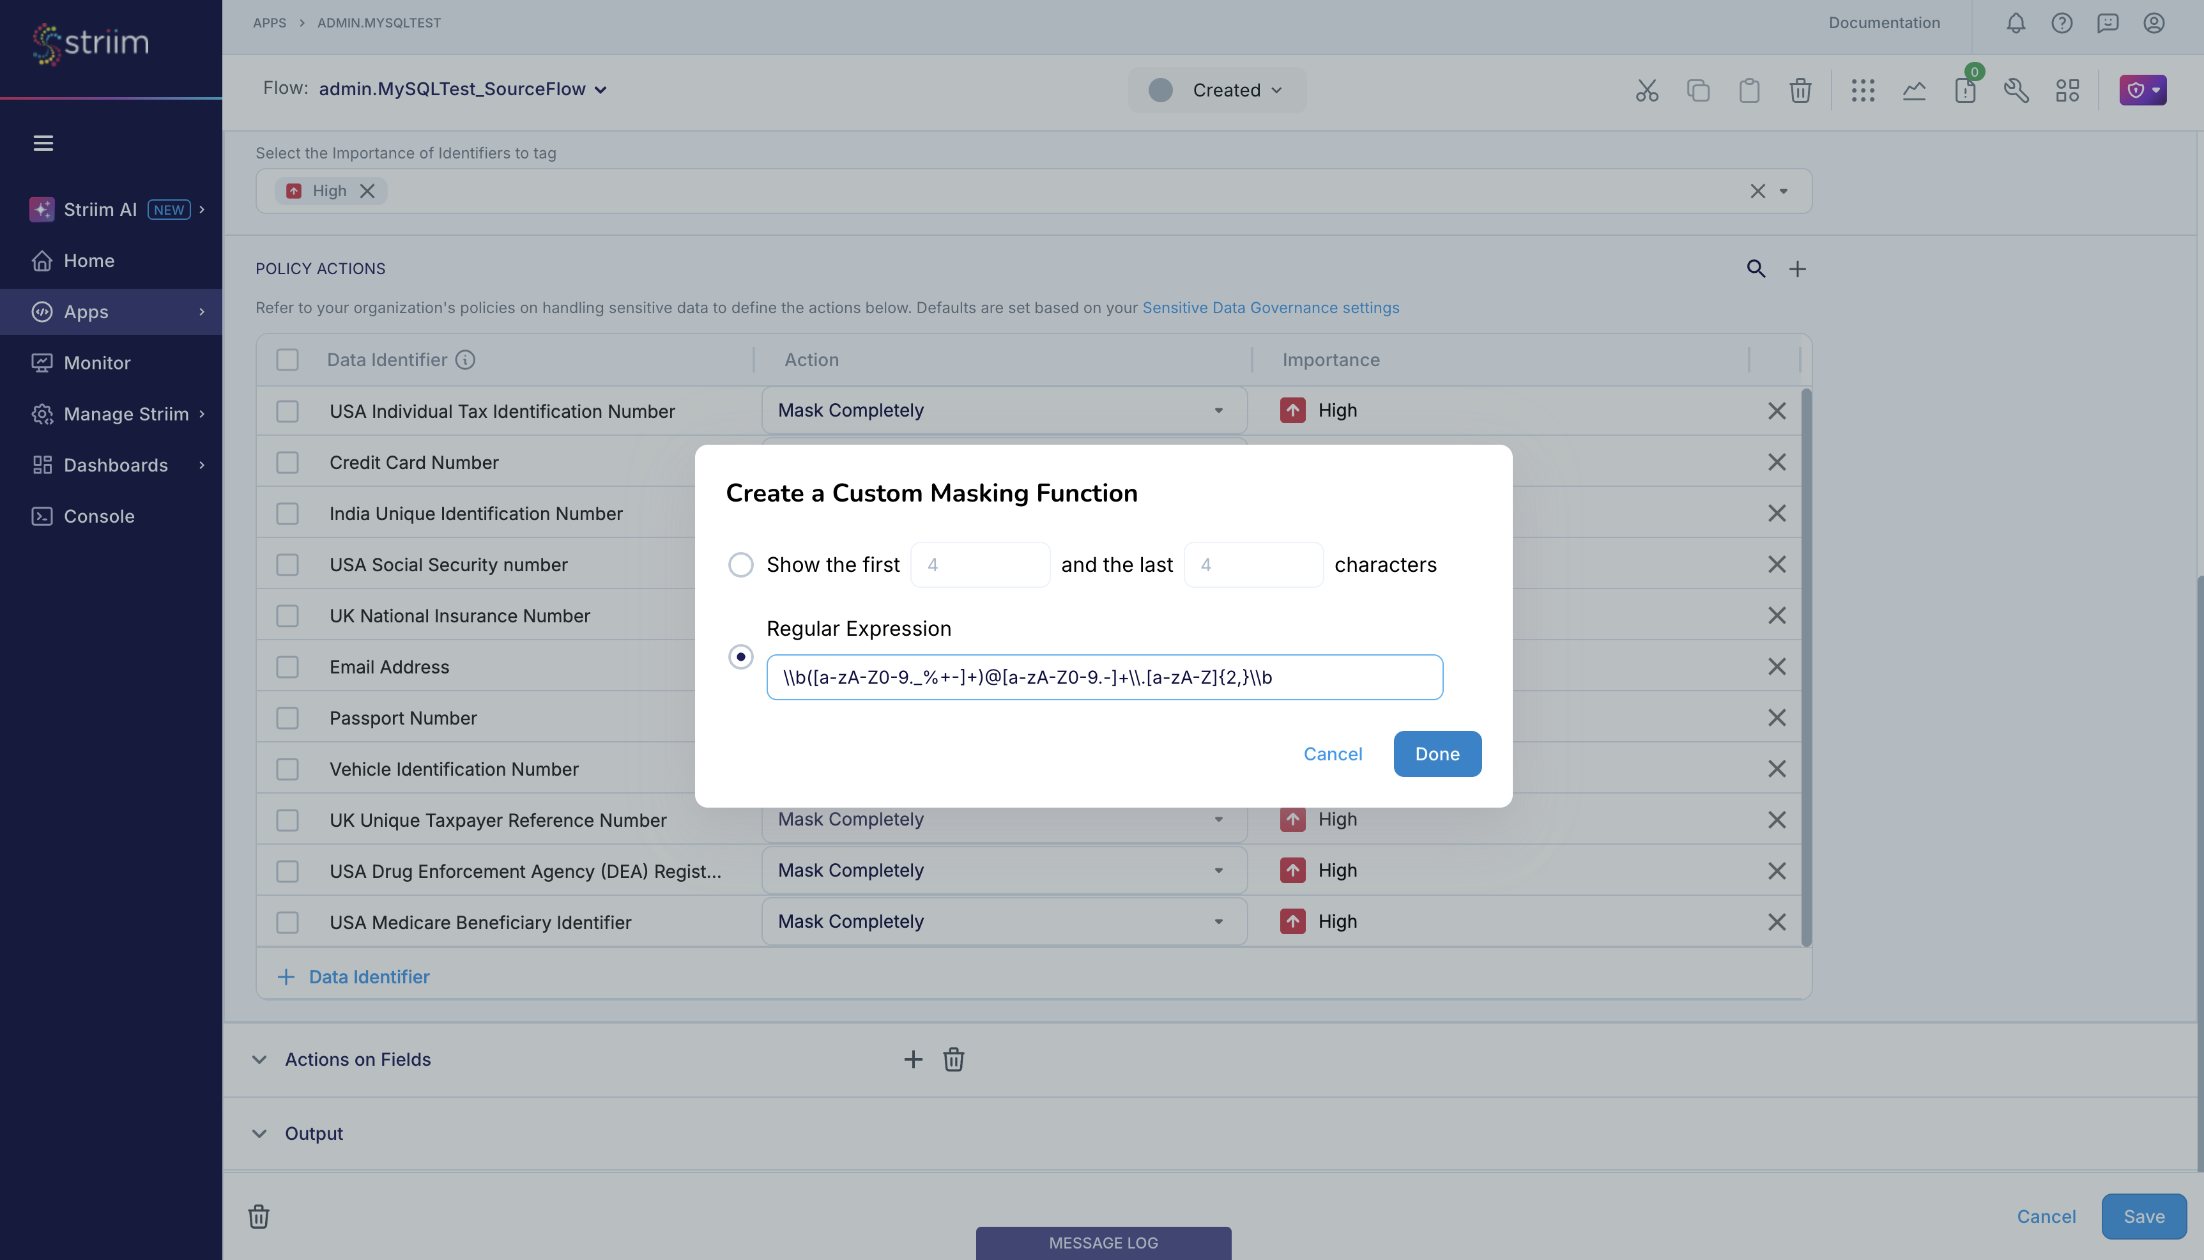
Task: Open the Apps sidebar menu
Action: (85, 312)
